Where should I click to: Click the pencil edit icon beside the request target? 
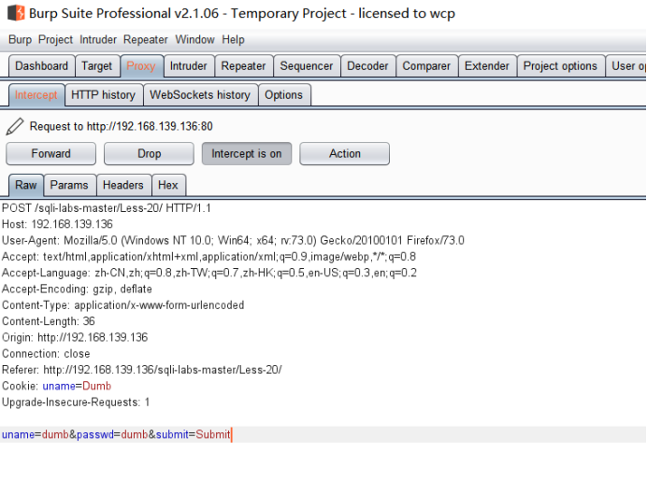15,126
